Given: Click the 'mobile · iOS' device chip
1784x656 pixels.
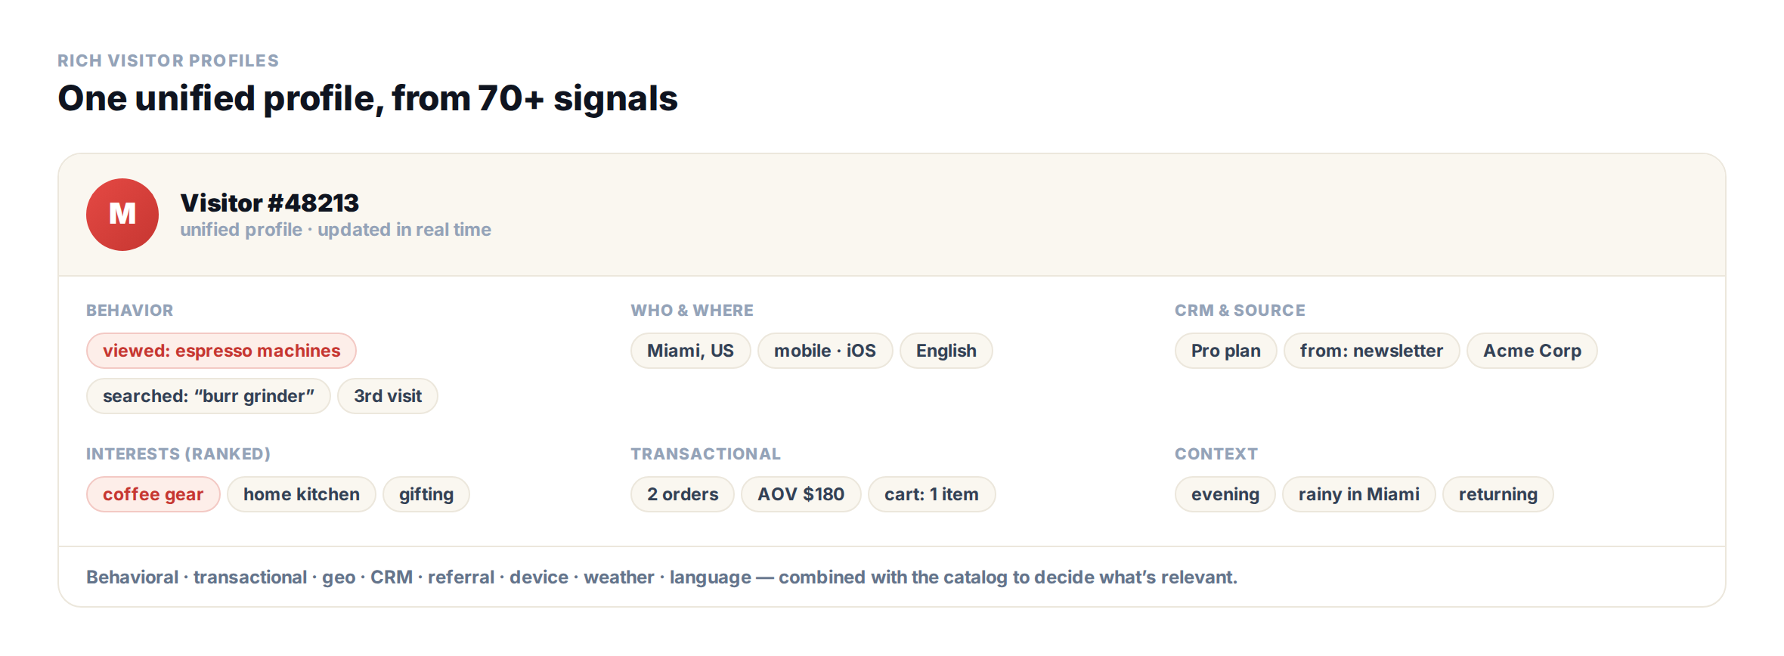Looking at the screenshot, I should pos(825,351).
